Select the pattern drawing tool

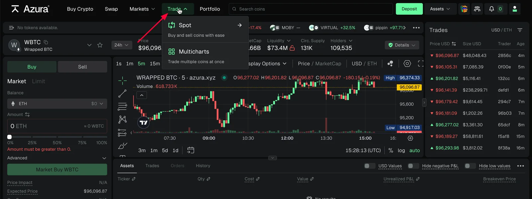pos(122,119)
